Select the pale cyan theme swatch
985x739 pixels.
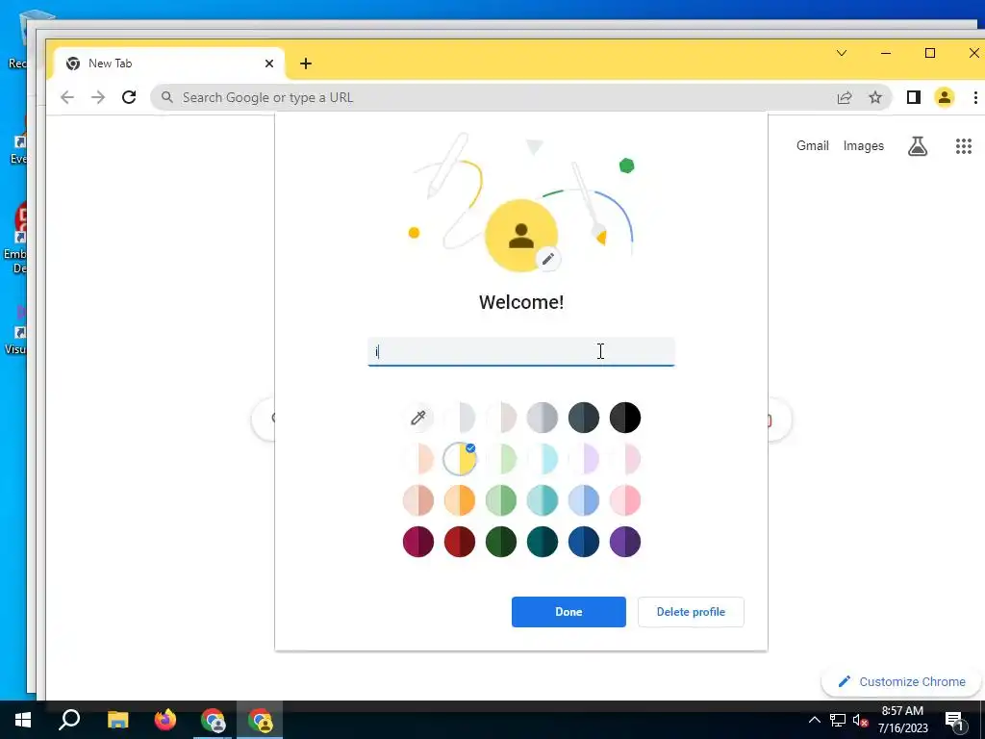click(543, 459)
